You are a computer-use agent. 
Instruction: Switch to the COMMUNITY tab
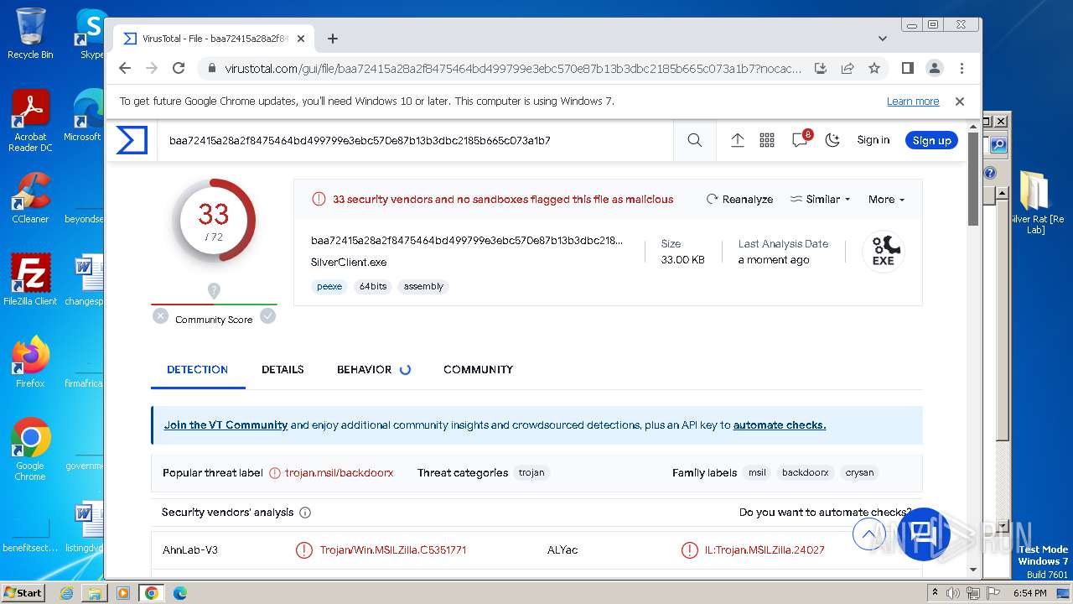[478, 369]
